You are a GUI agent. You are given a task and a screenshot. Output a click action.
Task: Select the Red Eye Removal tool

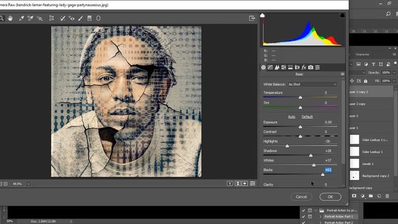tap(72, 18)
